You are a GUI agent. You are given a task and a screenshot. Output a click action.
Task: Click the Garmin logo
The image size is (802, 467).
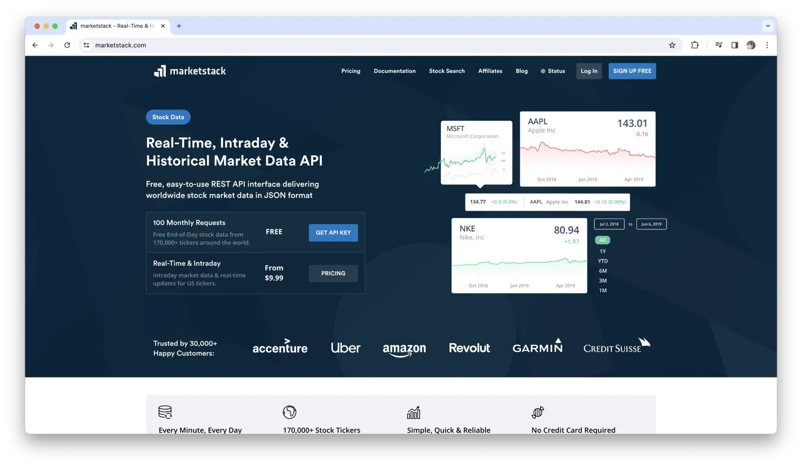point(537,345)
